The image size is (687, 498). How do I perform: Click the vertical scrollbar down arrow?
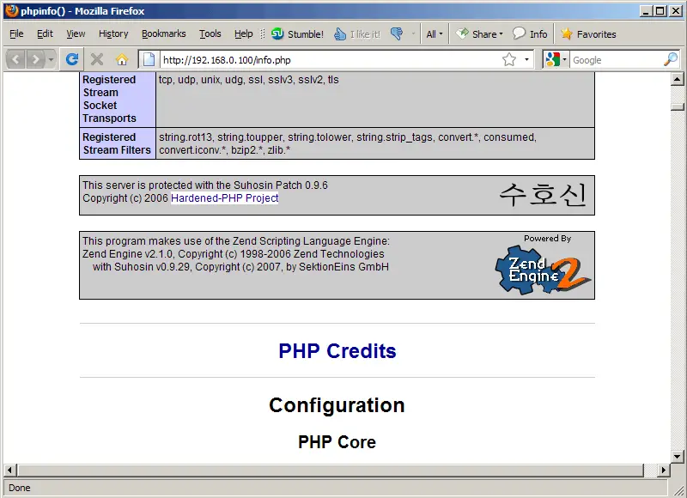pyautogui.click(x=678, y=457)
